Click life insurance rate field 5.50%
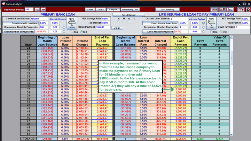 click(183, 23)
